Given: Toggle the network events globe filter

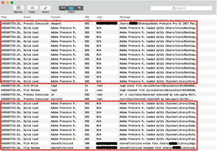Looking at the screenshot, I should tap(79, 8).
